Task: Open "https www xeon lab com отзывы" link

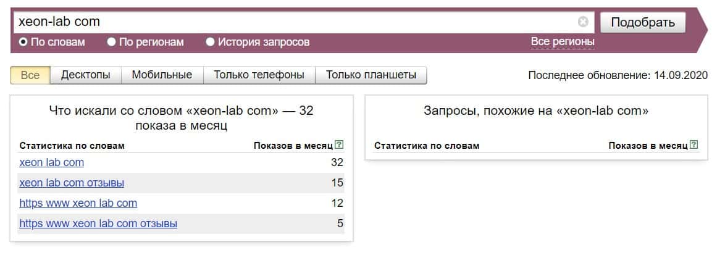Action: [98, 224]
